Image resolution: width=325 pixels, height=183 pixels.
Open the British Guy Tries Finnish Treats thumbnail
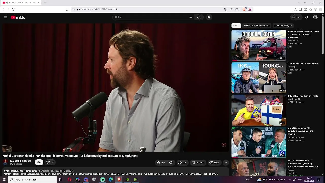click(259, 110)
